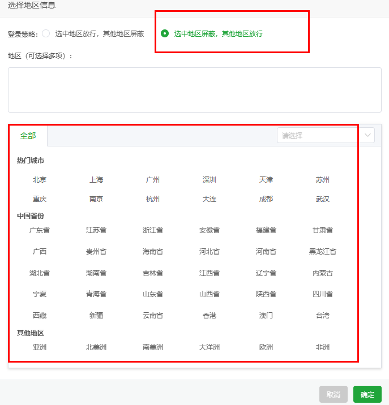
Task: Click inside the selected regions box
Action: pyautogui.click(x=194, y=90)
